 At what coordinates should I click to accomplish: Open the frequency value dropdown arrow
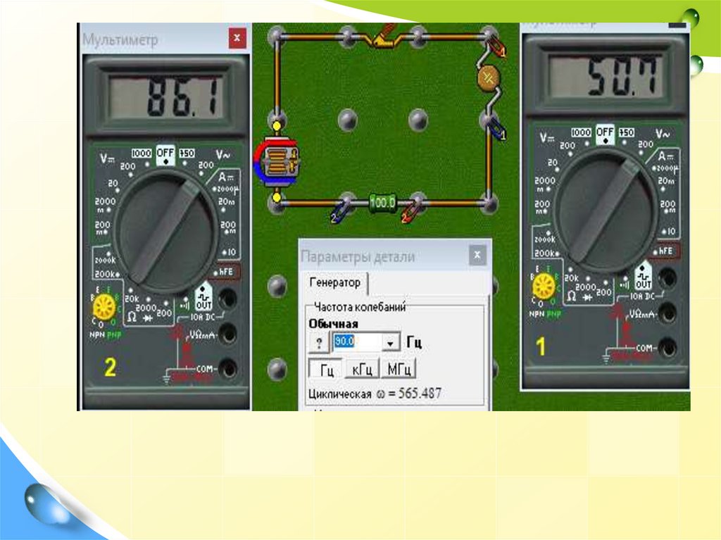390,343
